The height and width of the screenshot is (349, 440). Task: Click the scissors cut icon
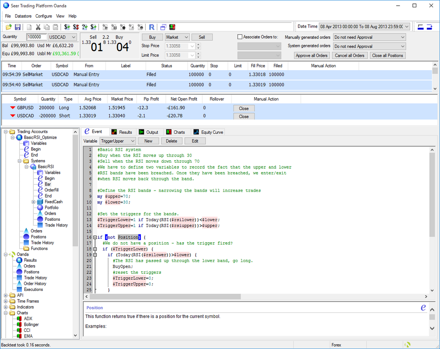point(38,27)
